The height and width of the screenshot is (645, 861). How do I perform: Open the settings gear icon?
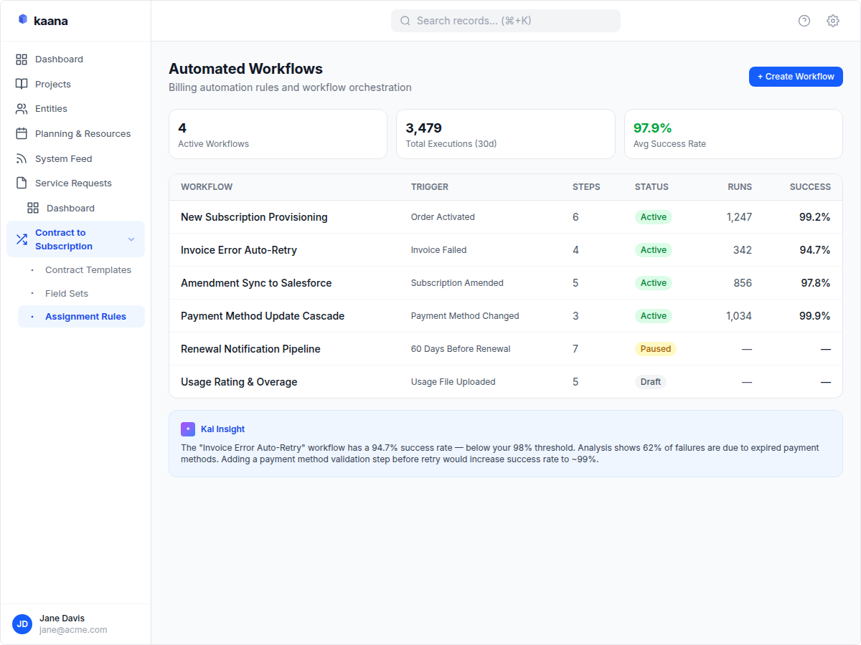(832, 21)
